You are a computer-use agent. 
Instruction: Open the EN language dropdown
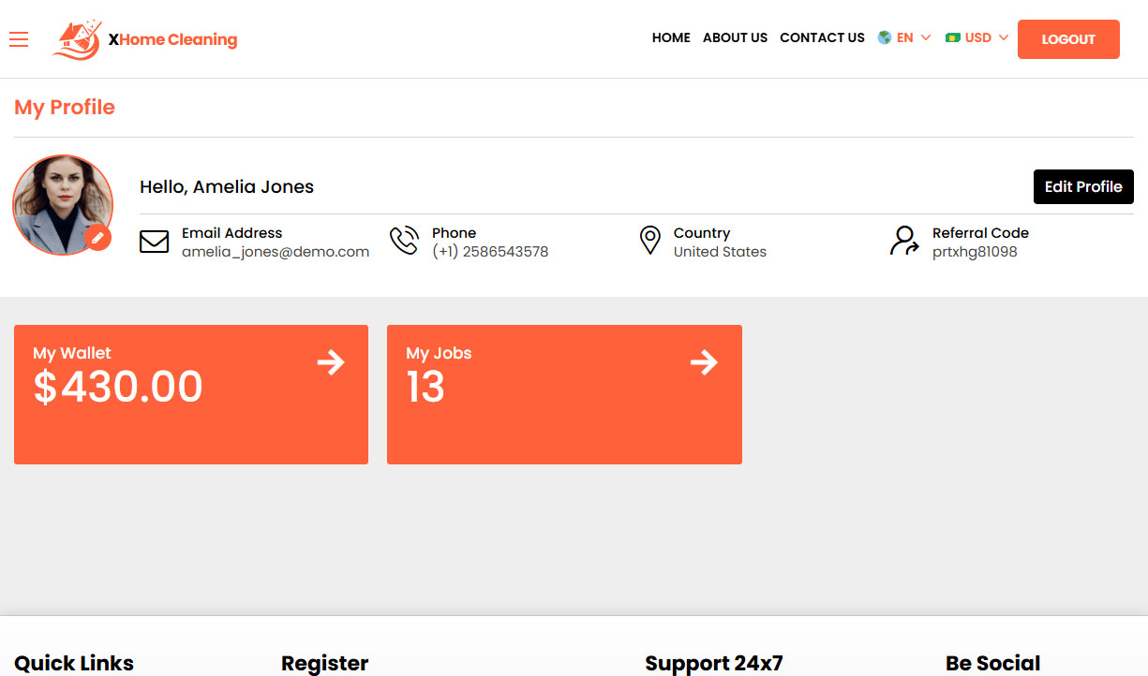point(906,37)
